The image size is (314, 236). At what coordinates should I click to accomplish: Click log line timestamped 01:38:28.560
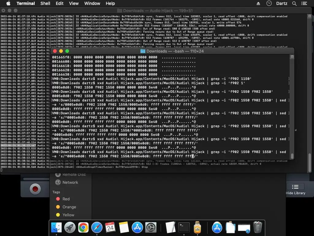(74, 167)
